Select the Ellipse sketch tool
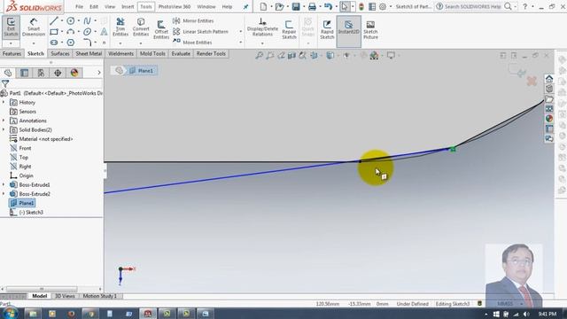 click(x=87, y=32)
